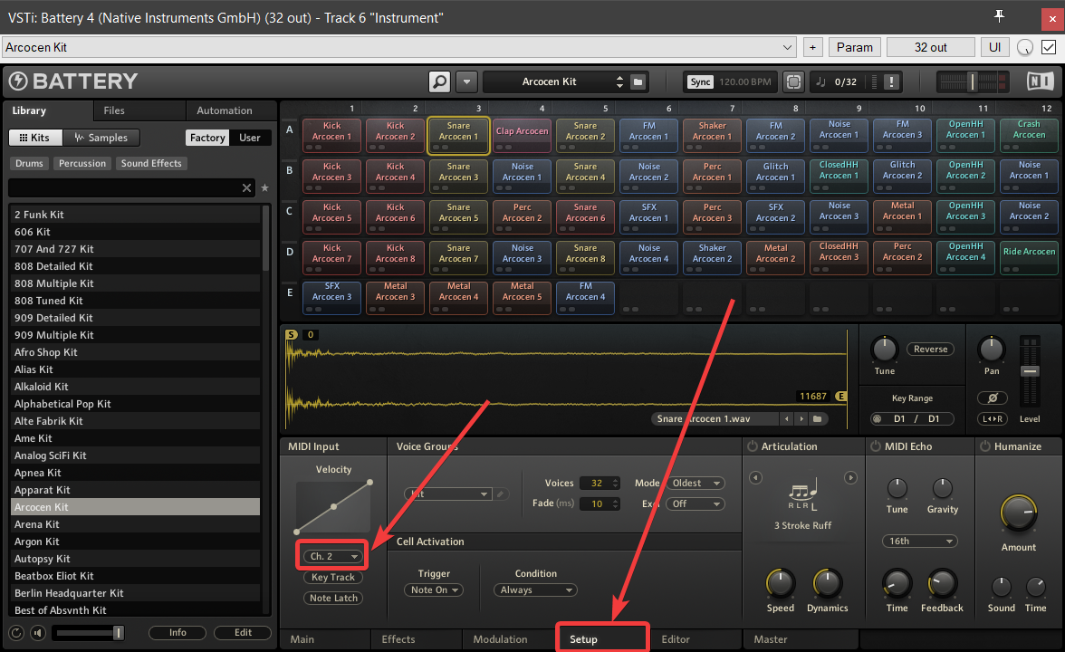Click the UI button in host bar
Screen dimensions: 1065x652
tap(995, 47)
